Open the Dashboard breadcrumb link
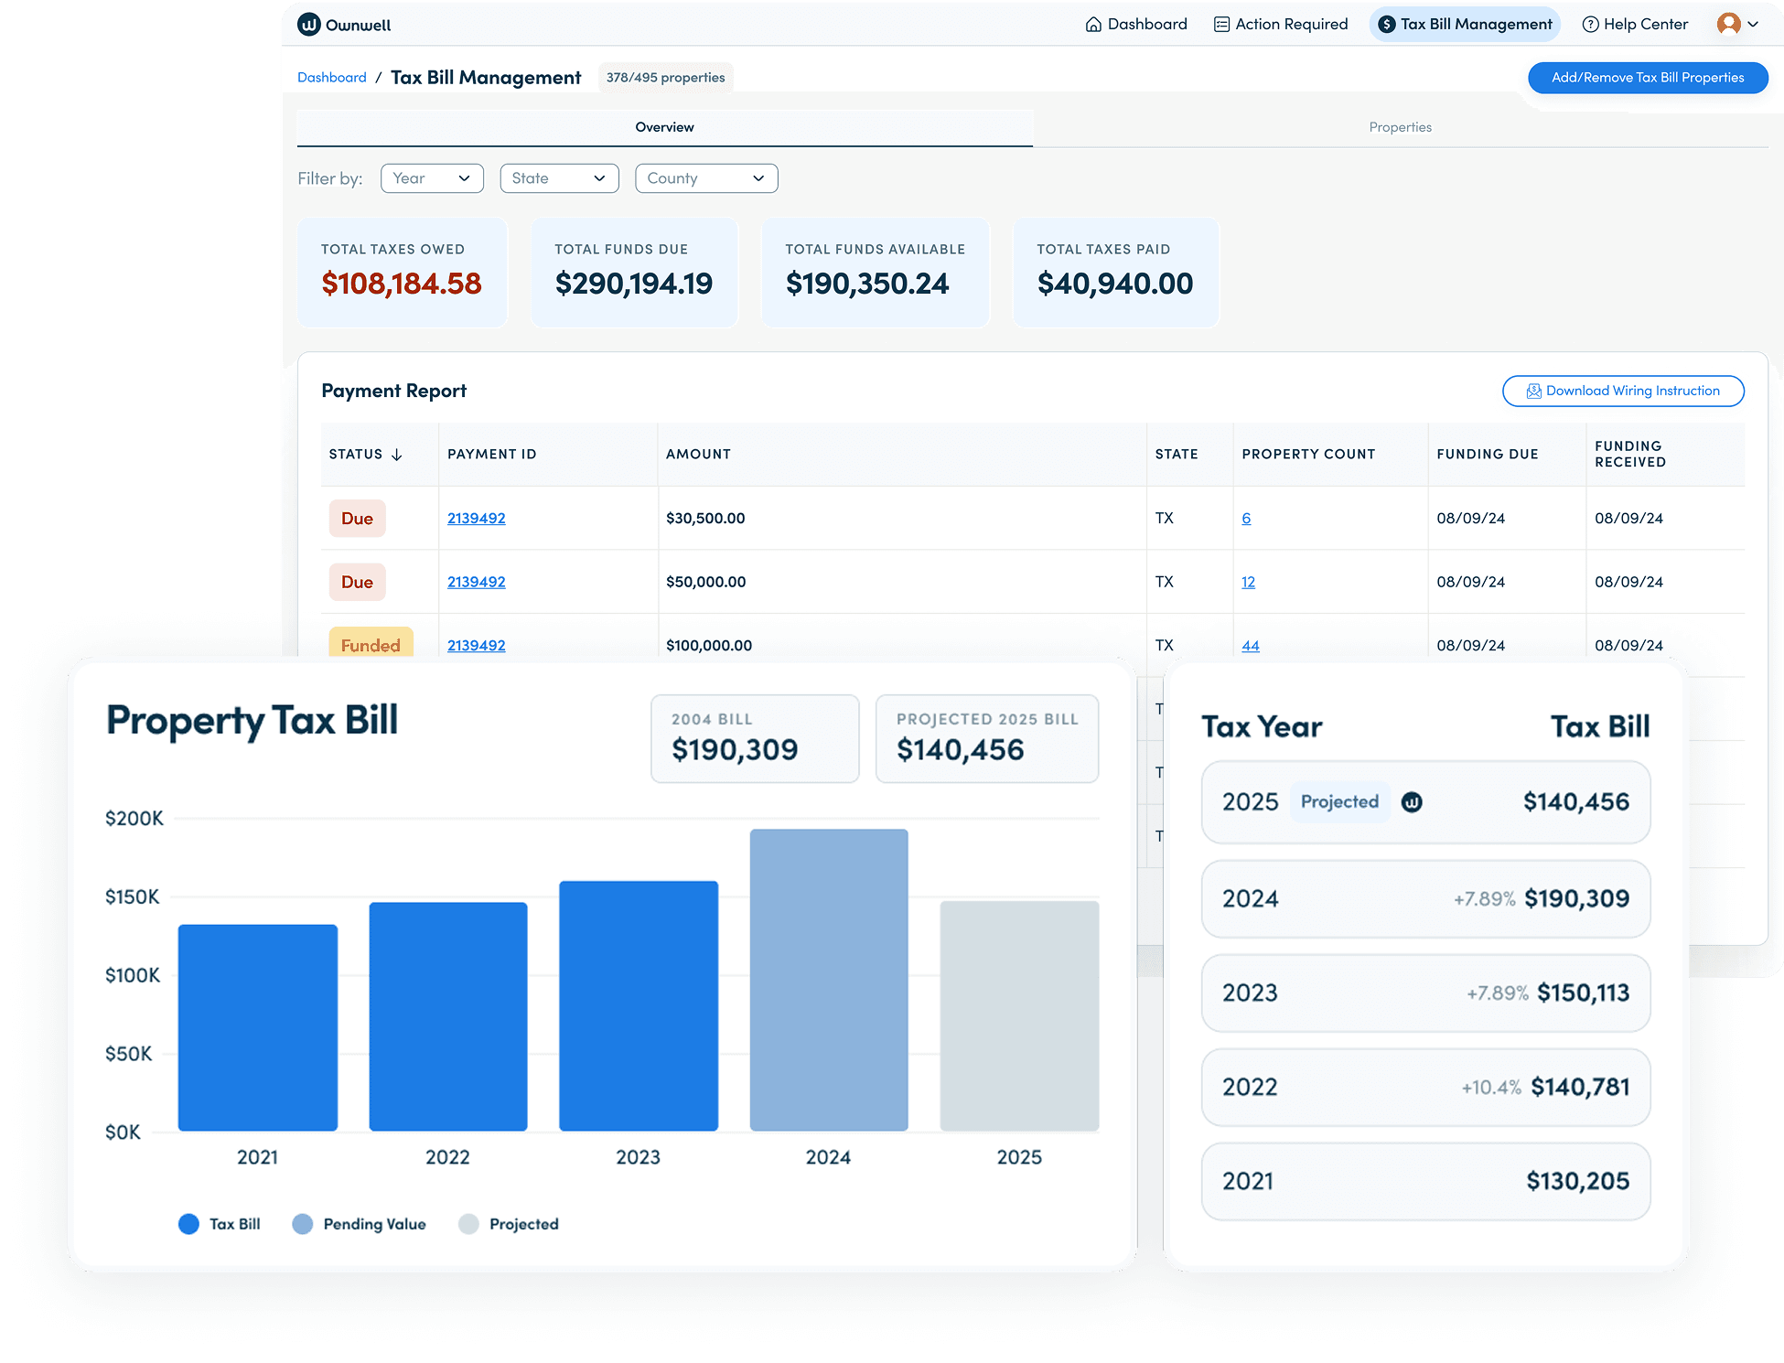This screenshot has width=1784, height=1363. click(x=331, y=78)
